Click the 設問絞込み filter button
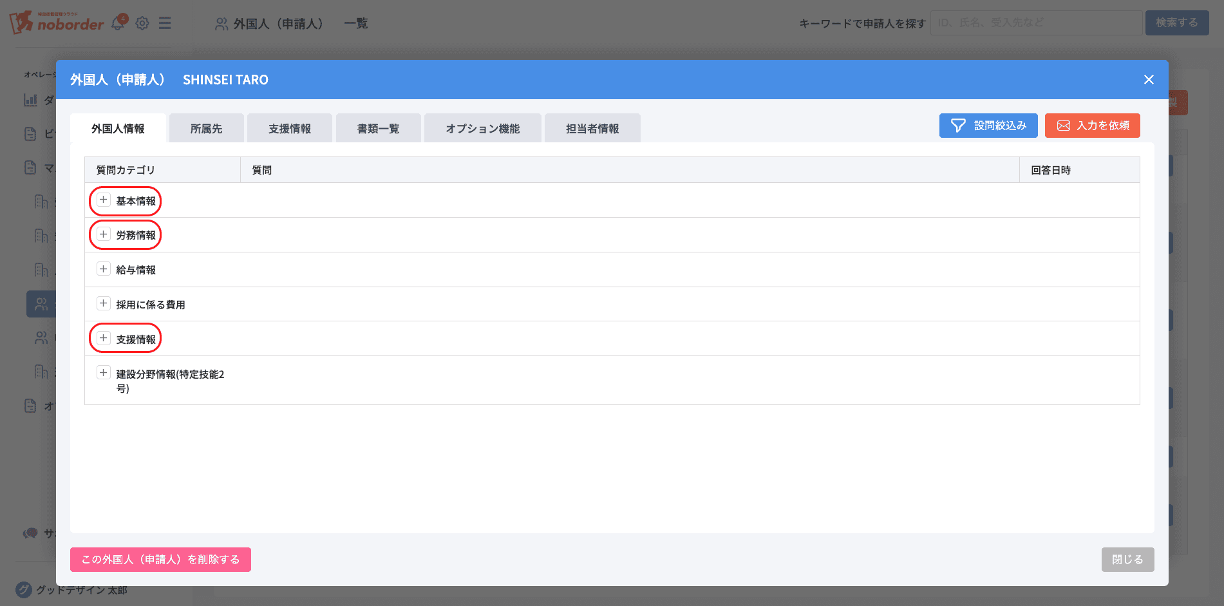 [988, 126]
